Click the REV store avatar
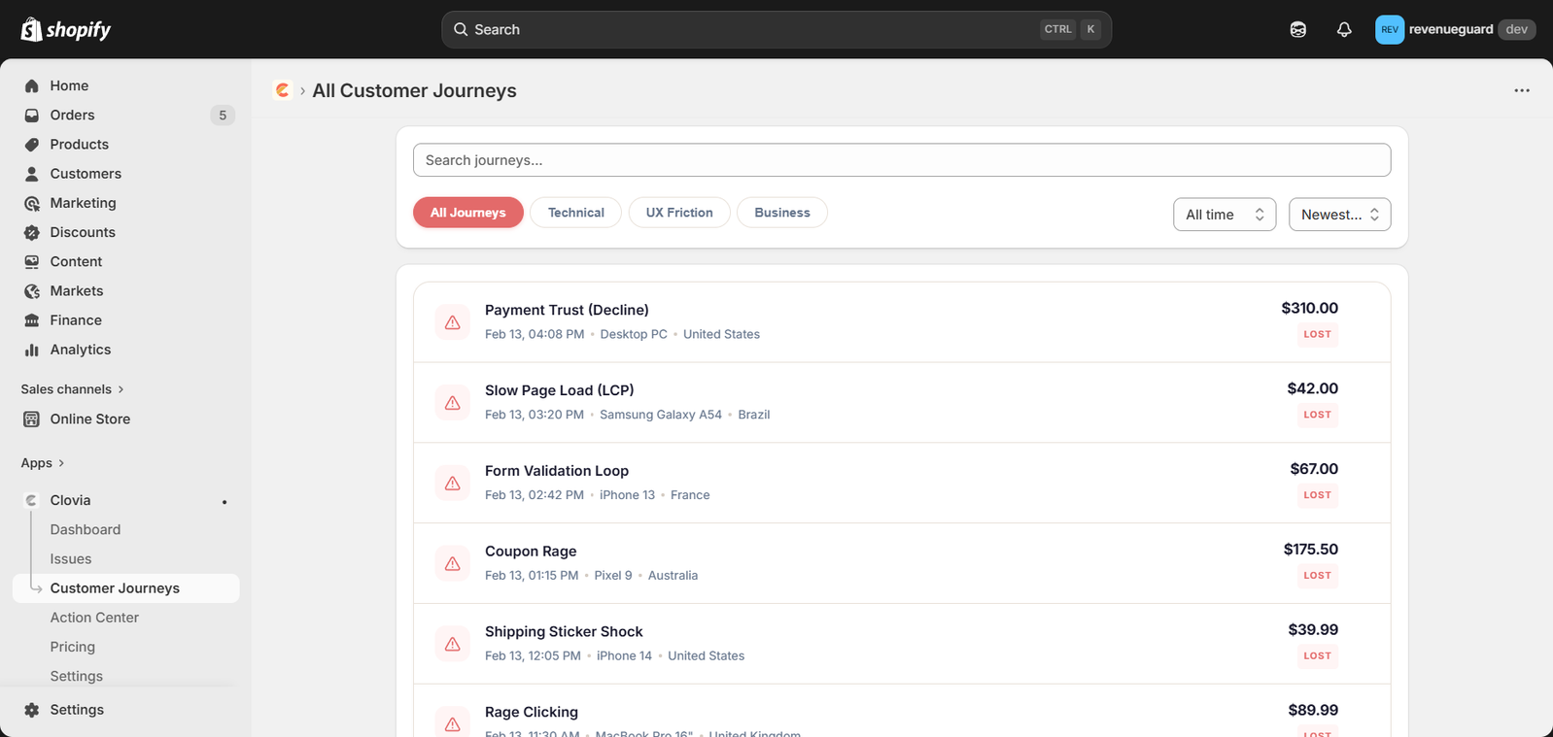Image resolution: width=1553 pixels, height=737 pixels. tap(1390, 29)
